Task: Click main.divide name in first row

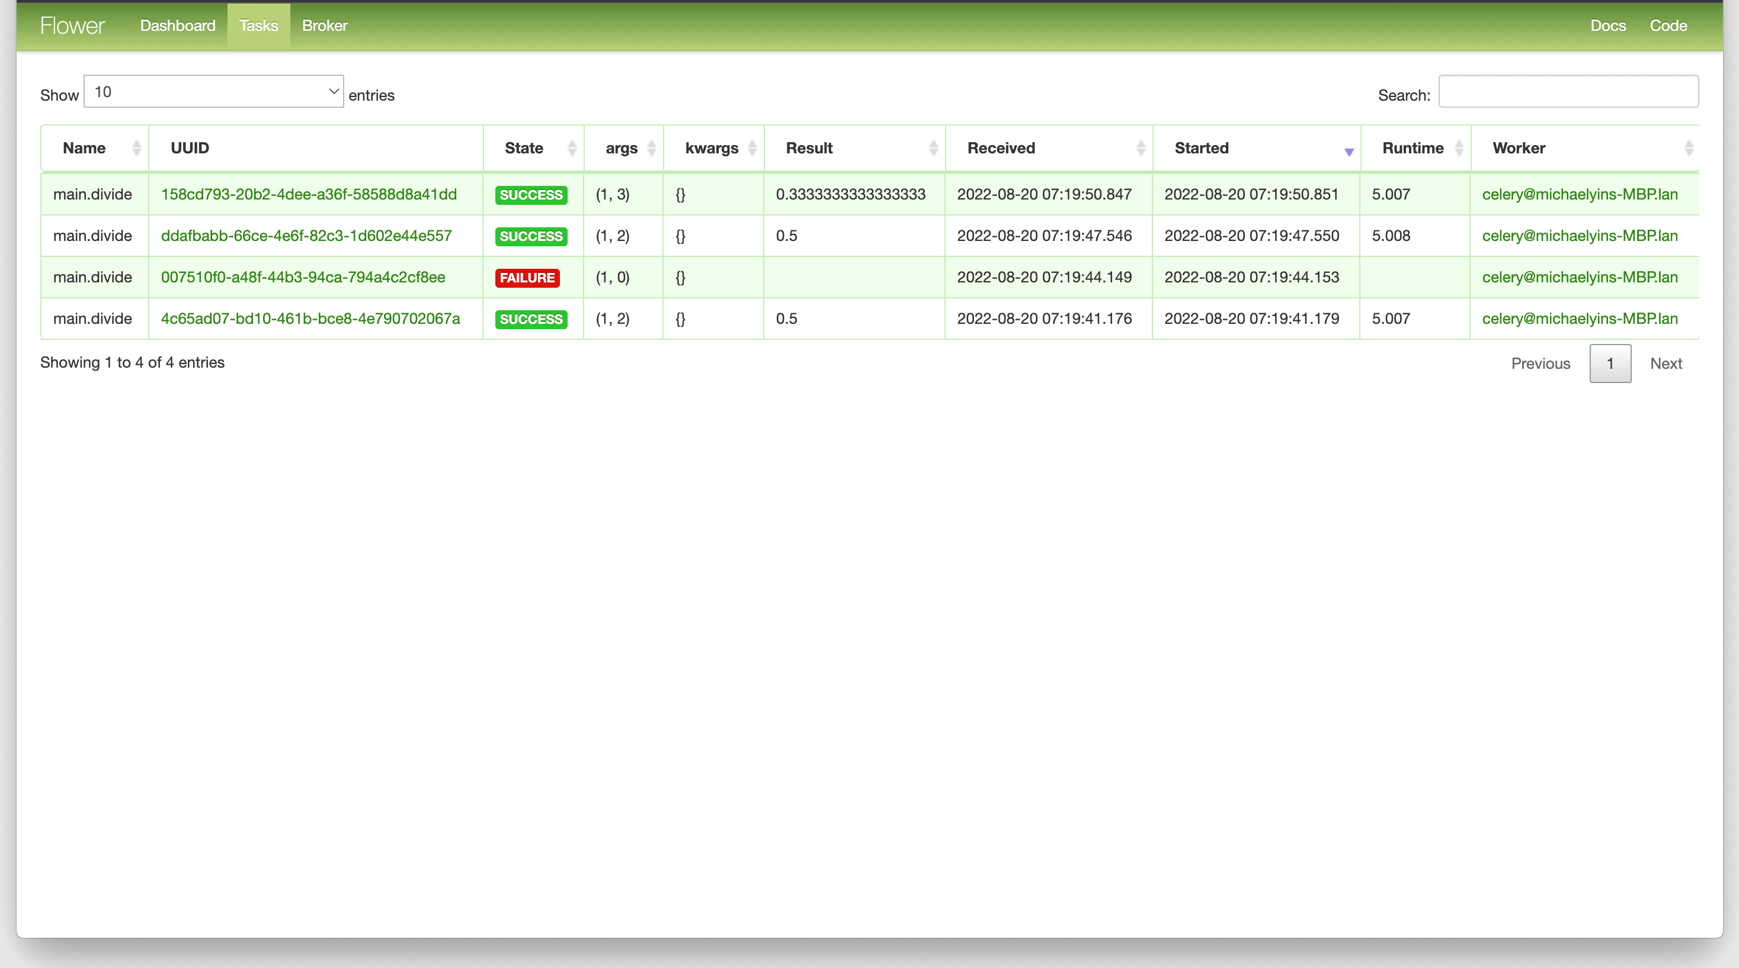Action: (x=92, y=194)
